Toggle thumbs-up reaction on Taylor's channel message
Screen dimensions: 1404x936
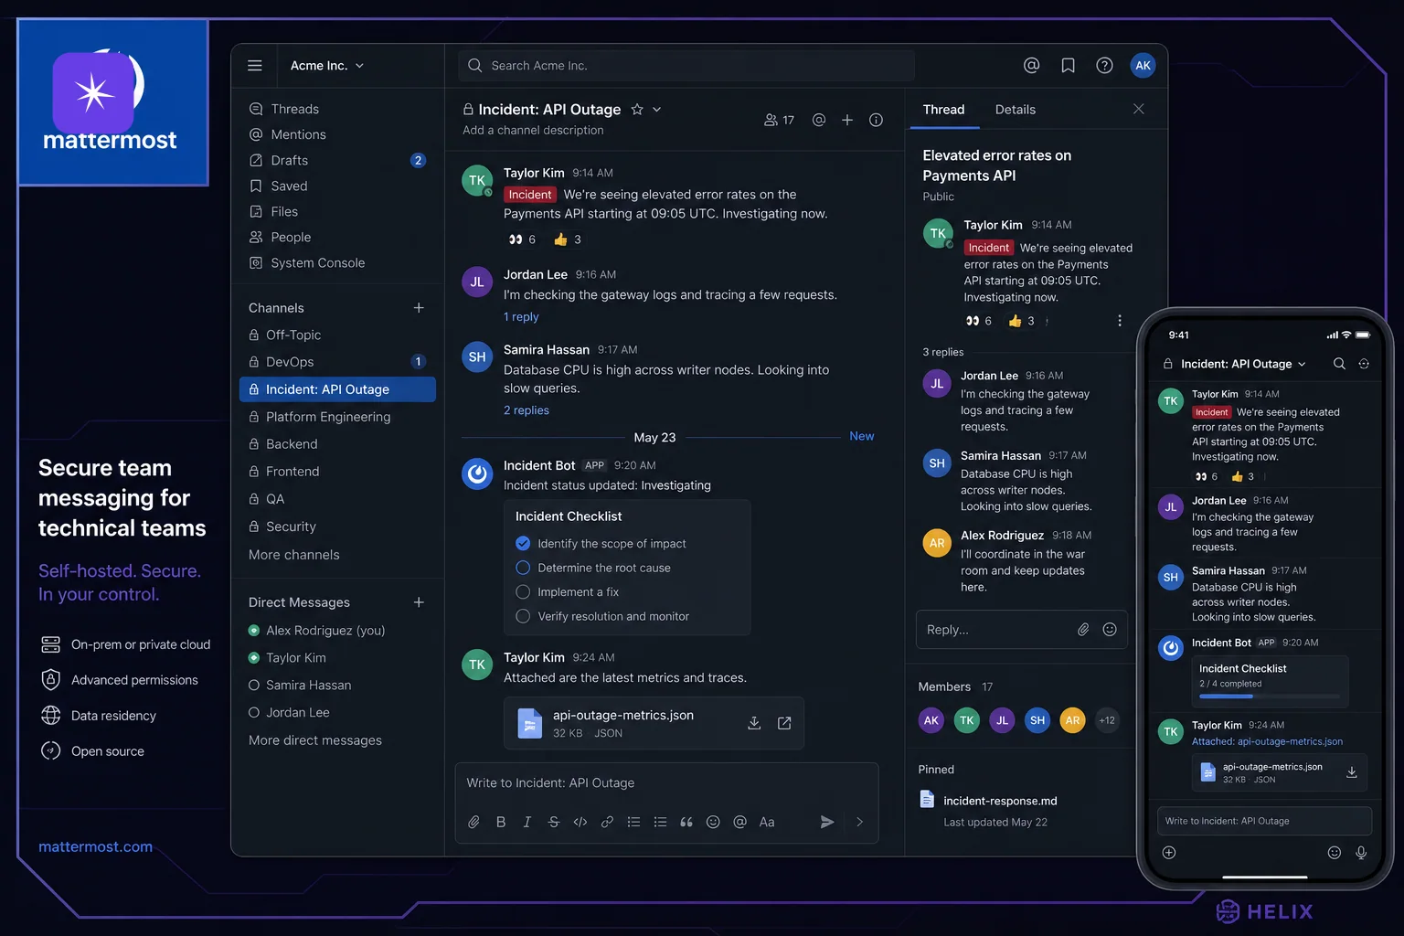[568, 239]
